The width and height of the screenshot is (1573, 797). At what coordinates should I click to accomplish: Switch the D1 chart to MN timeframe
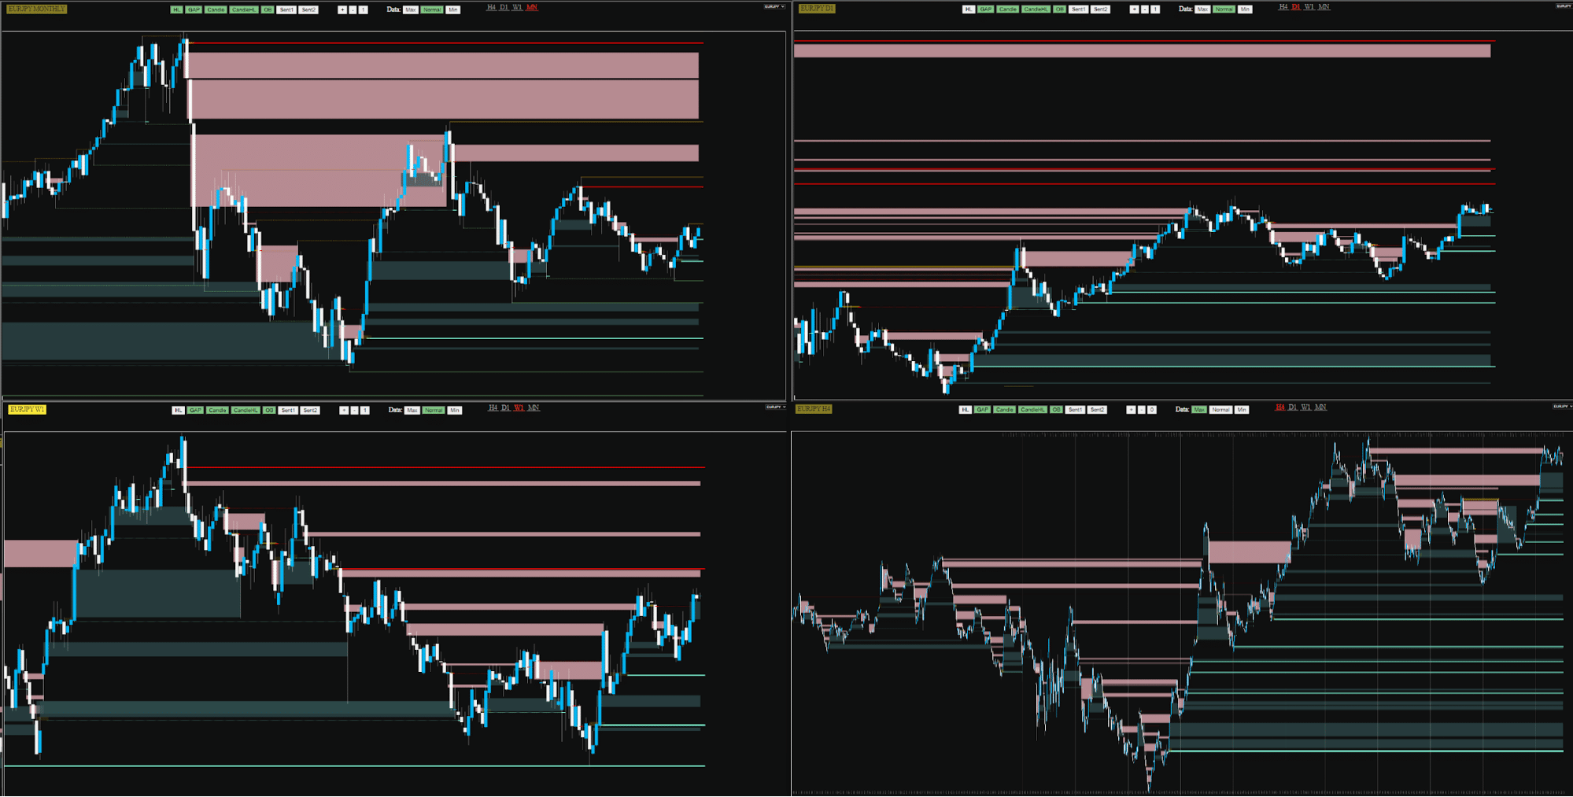[1324, 7]
